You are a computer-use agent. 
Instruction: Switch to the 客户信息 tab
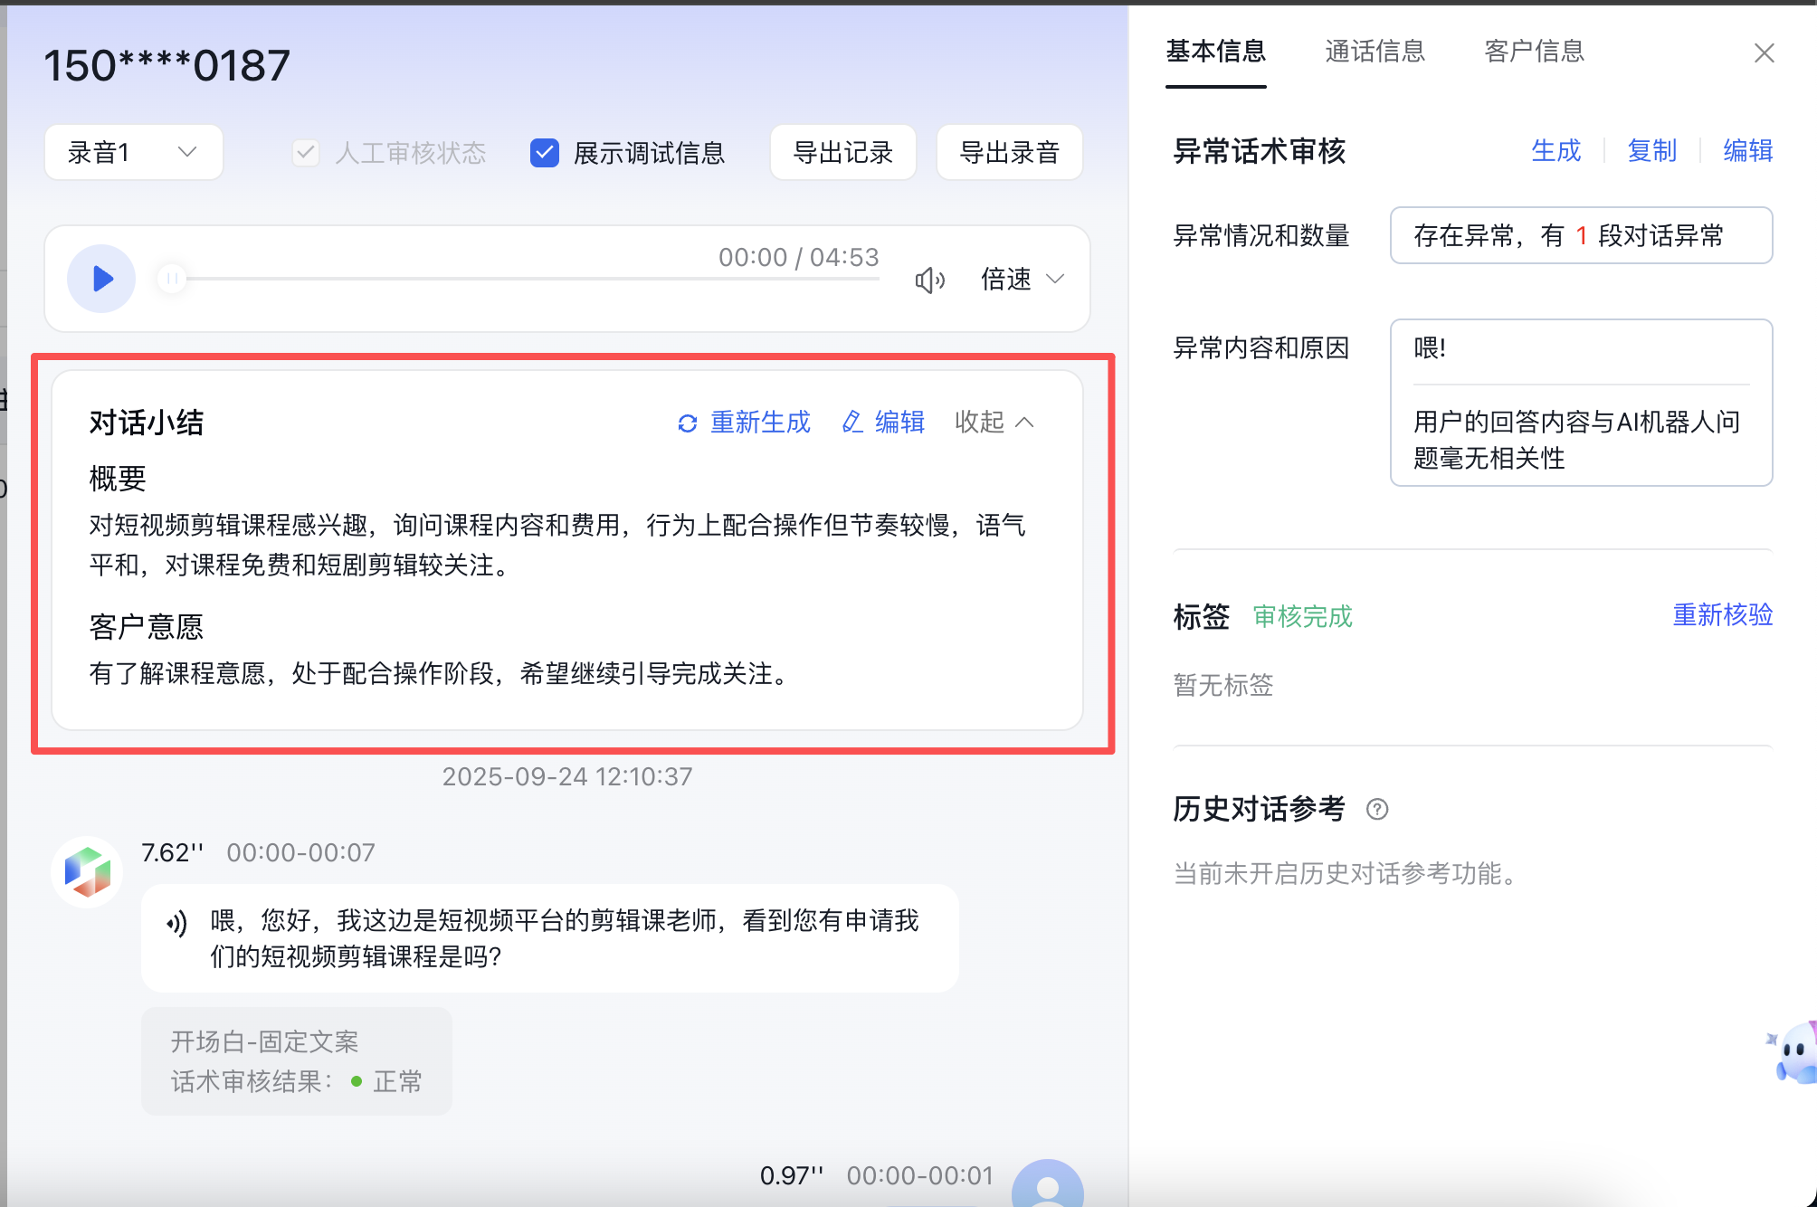click(x=1534, y=52)
